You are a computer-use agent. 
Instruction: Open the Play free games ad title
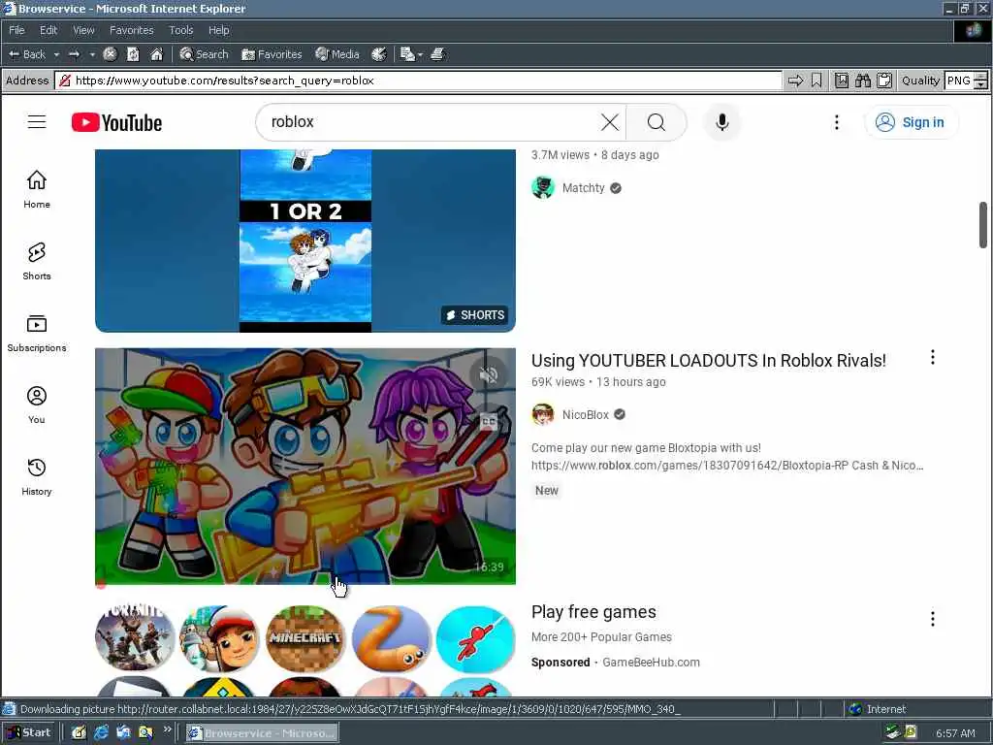(593, 612)
